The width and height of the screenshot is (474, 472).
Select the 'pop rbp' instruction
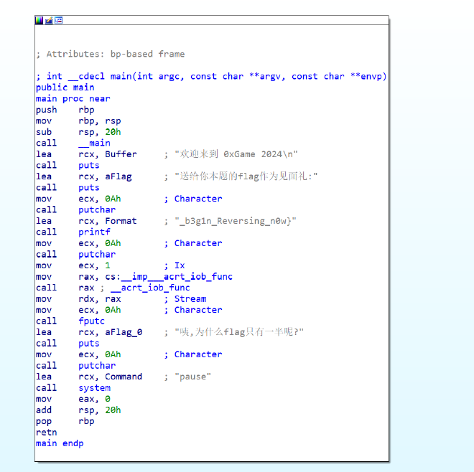tap(65, 422)
